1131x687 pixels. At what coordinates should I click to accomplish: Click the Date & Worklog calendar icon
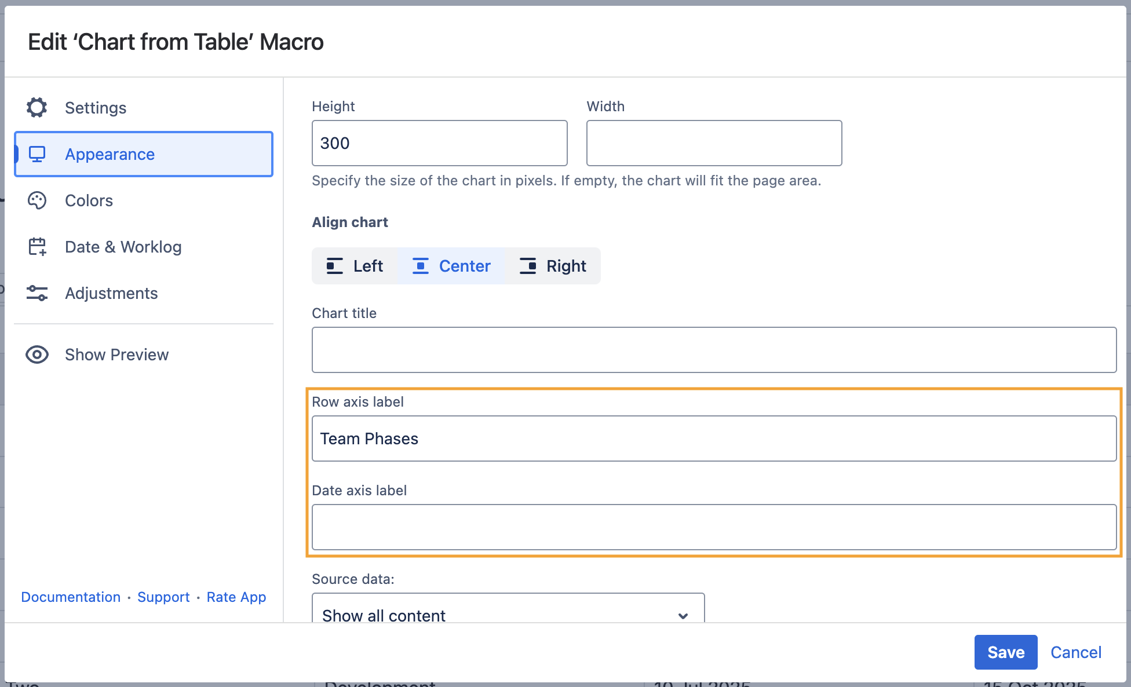37,247
